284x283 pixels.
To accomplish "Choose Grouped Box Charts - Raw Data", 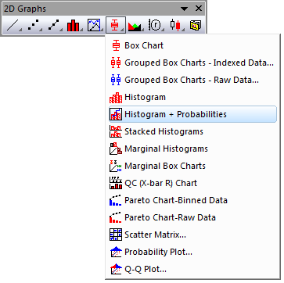I will (192, 80).
